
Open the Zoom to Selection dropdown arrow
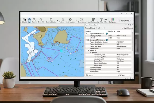tap(57, 20)
